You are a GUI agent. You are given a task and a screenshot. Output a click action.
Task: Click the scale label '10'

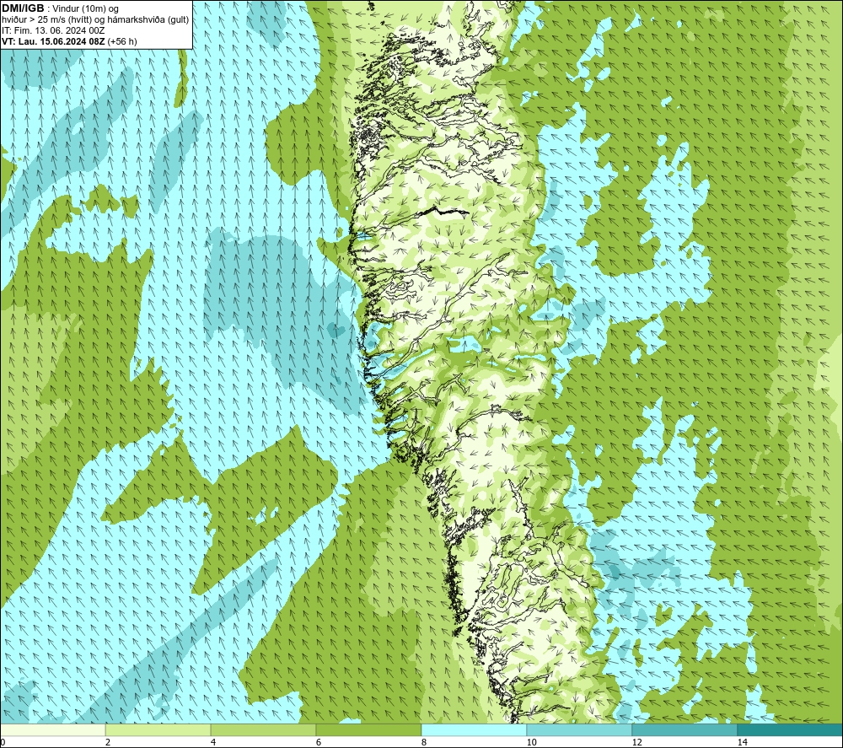coord(531,742)
